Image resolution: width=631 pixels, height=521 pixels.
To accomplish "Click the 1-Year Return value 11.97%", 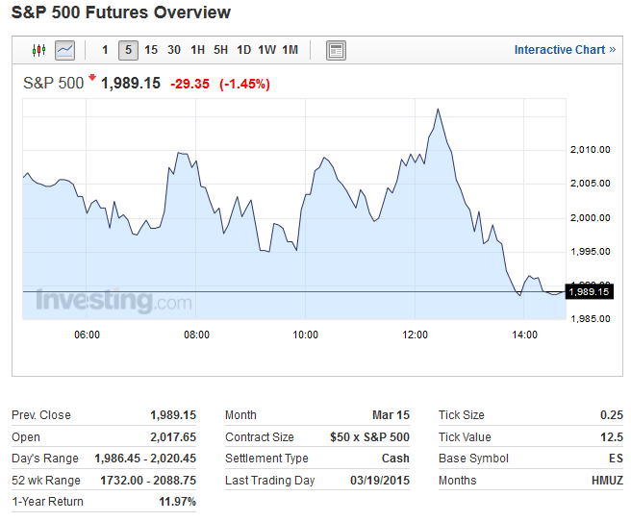I will (177, 502).
